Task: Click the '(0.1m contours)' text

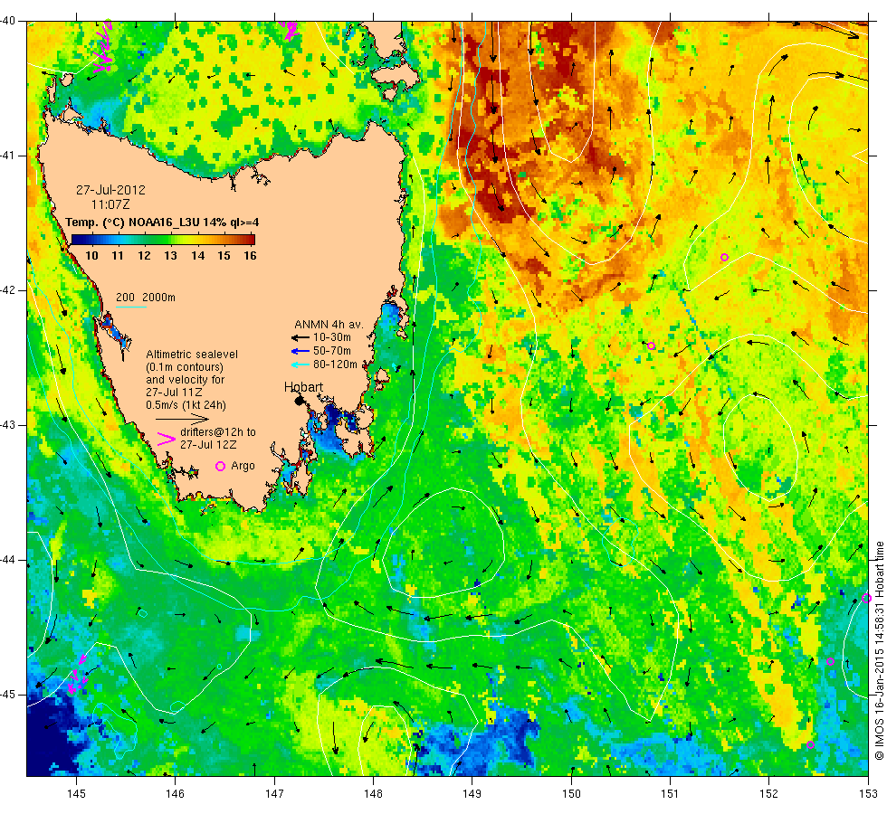Action: coord(185,367)
